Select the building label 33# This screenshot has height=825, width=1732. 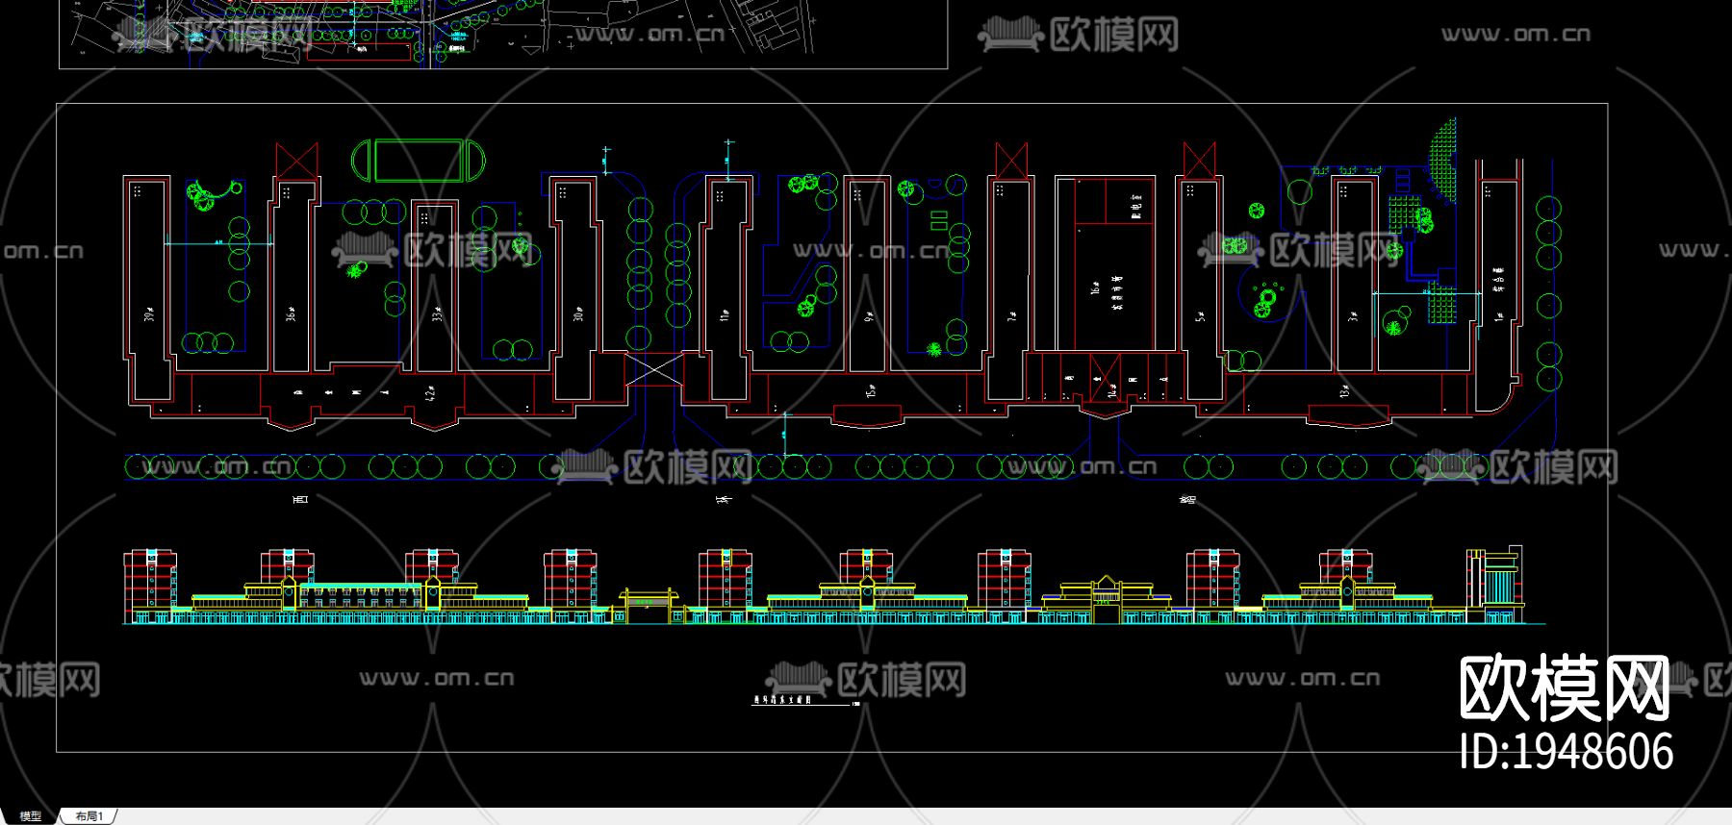point(437,313)
